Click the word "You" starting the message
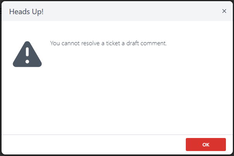This screenshot has width=234, height=156. pyautogui.click(x=55, y=43)
